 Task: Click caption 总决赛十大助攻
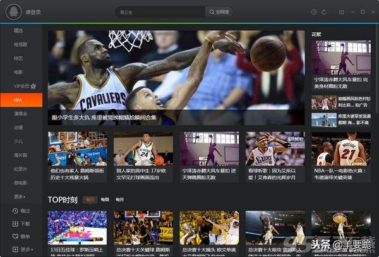[275, 249]
